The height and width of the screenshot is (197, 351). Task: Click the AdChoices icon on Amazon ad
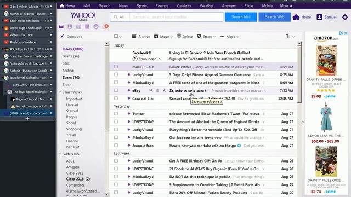coord(341,33)
